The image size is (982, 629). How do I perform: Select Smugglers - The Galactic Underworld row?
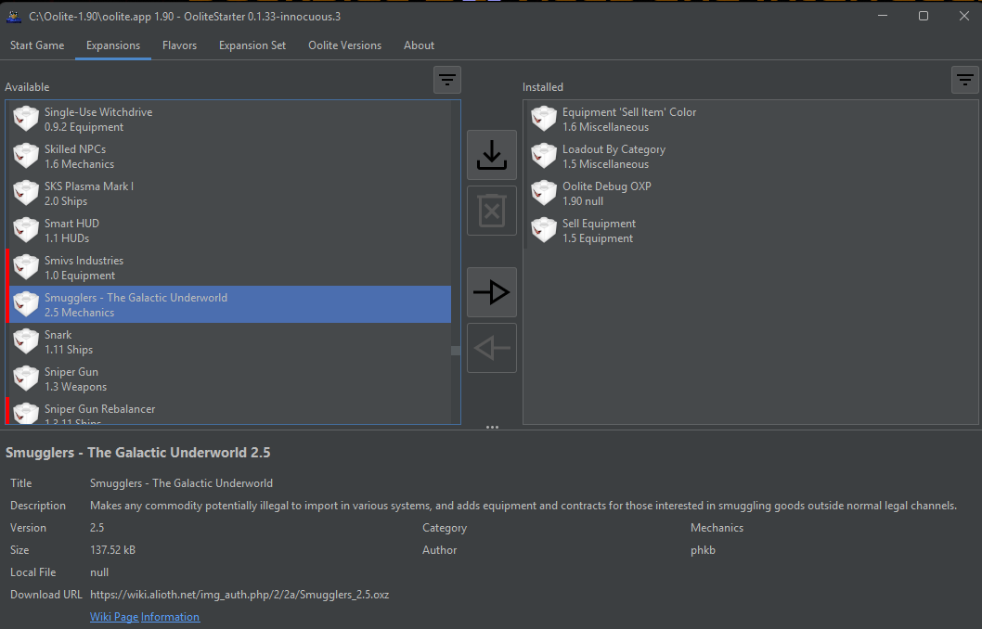pos(228,305)
